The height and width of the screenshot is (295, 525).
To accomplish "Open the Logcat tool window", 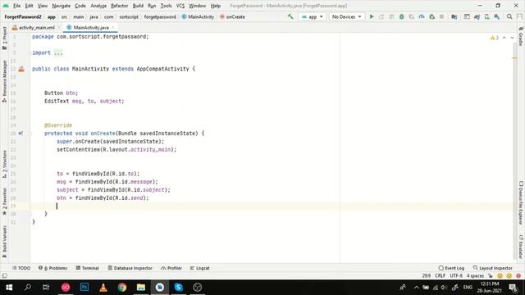I will [199, 268].
